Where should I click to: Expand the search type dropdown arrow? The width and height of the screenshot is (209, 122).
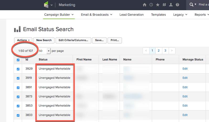pyautogui.click(x=195, y=4)
